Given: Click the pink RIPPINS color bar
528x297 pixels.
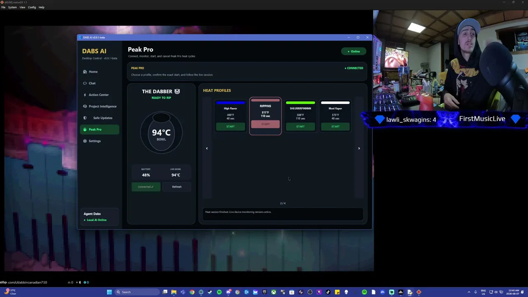Looking at the screenshot, I should [265, 100].
